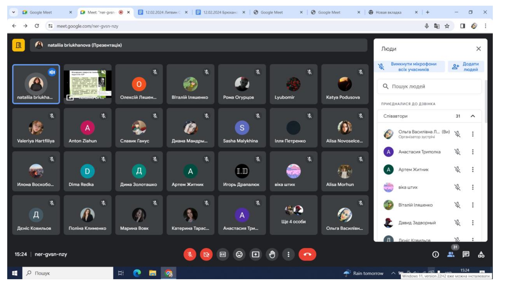Open chat with everyone icon
507x288 pixels.
coord(466,254)
